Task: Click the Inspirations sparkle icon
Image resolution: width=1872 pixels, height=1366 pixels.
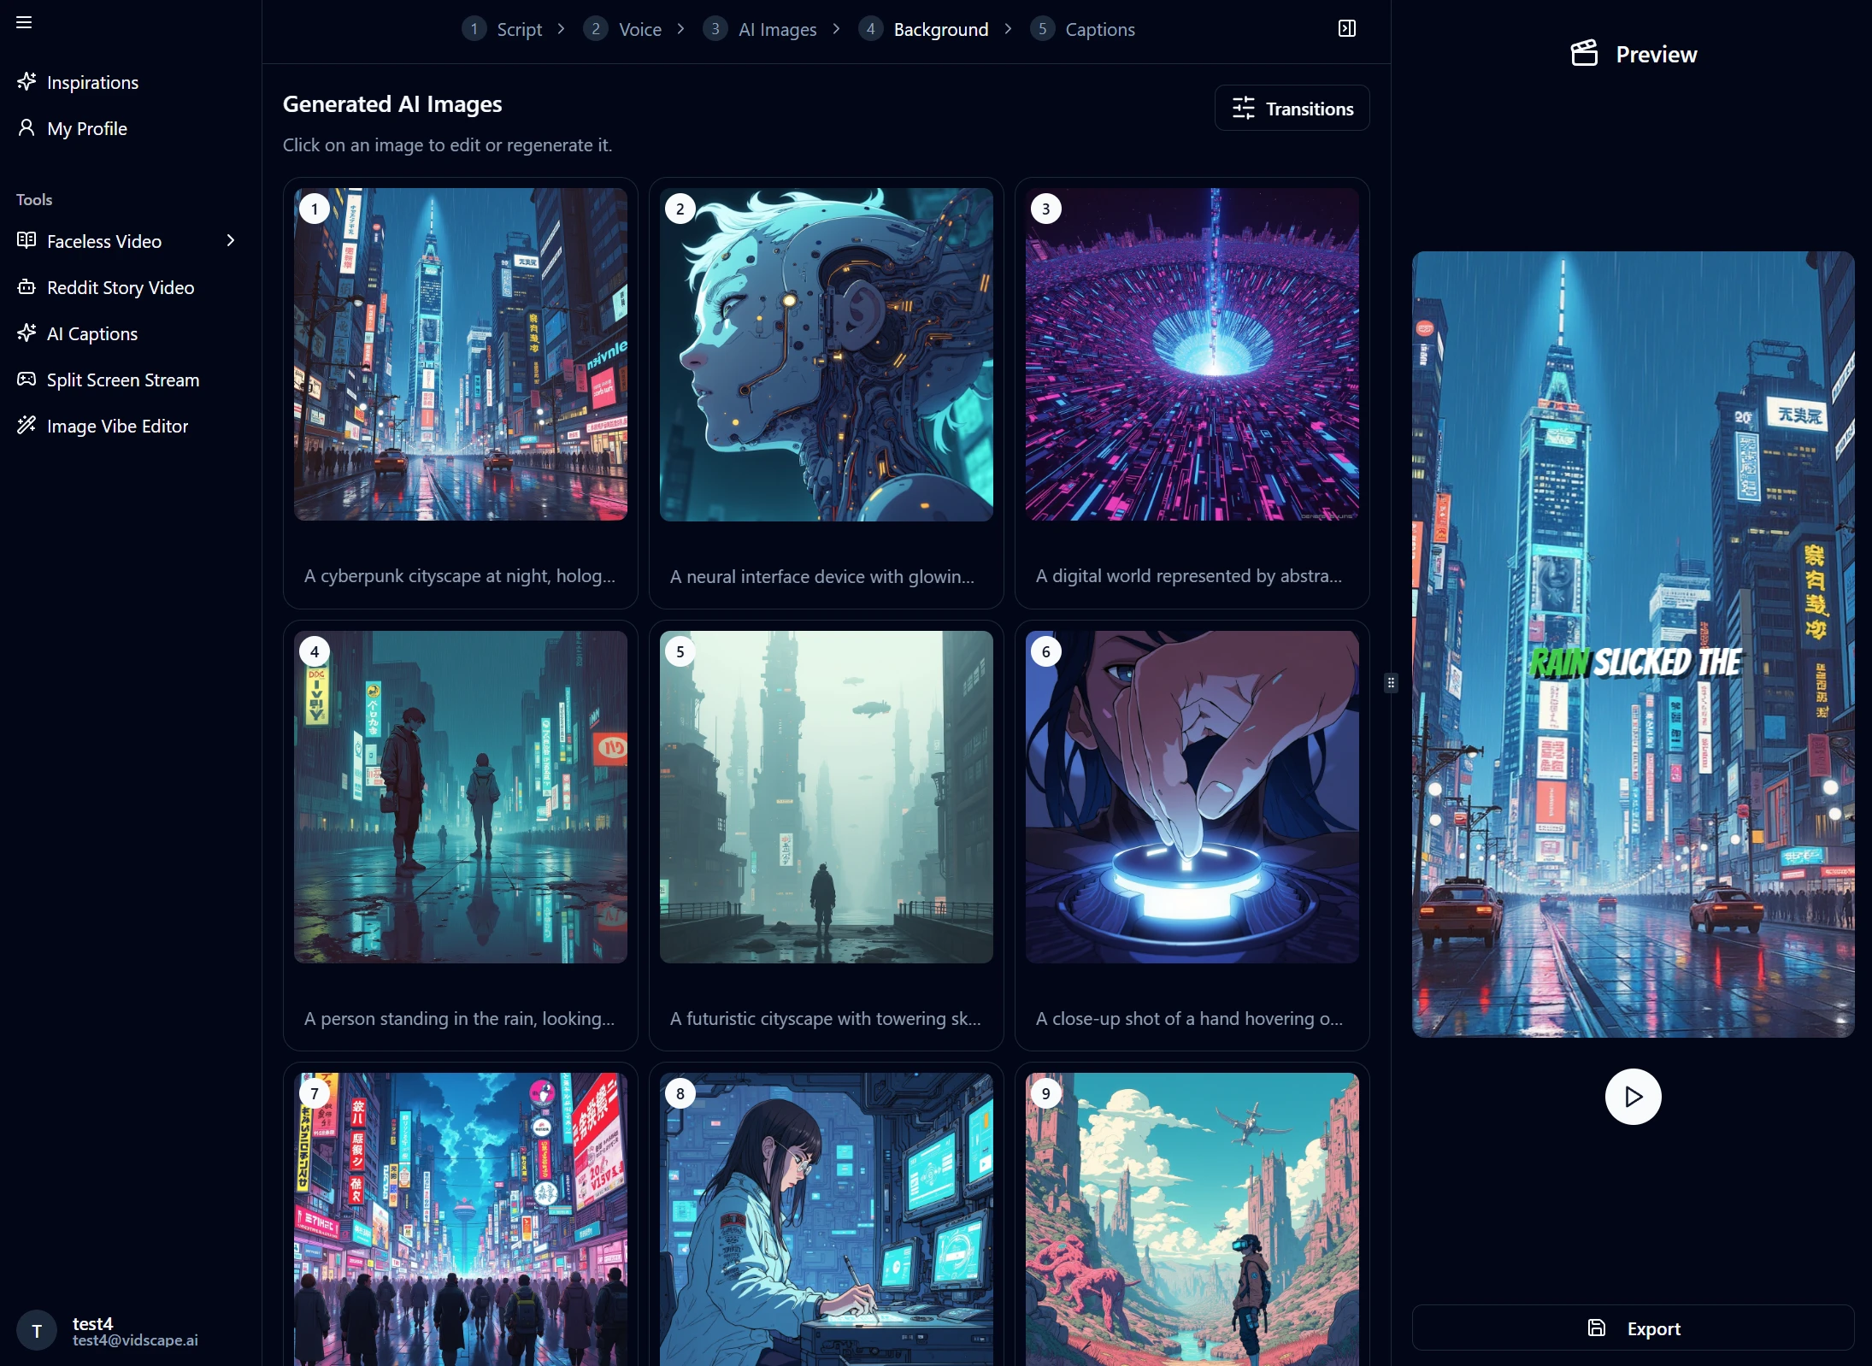Action: (x=26, y=82)
